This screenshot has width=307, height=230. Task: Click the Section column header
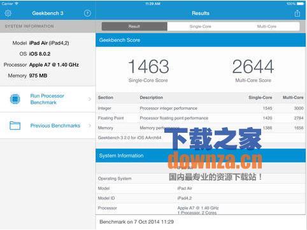(x=106, y=98)
